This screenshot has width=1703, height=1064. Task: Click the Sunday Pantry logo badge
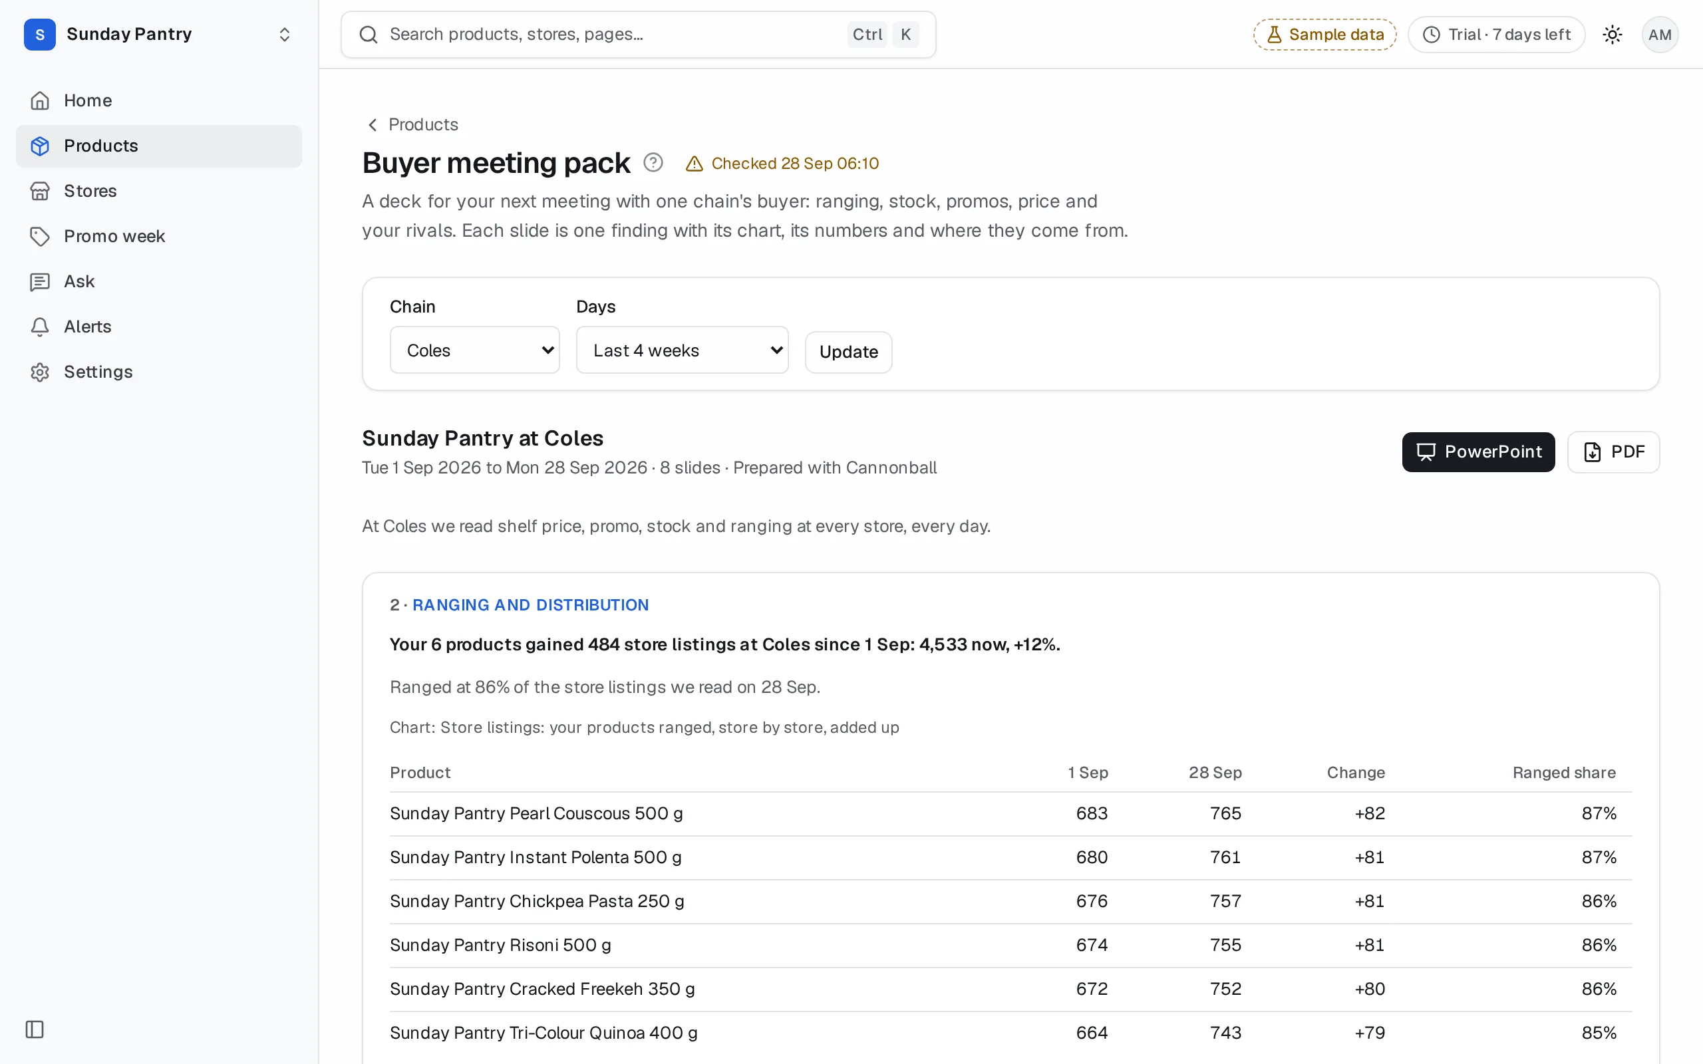click(40, 35)
